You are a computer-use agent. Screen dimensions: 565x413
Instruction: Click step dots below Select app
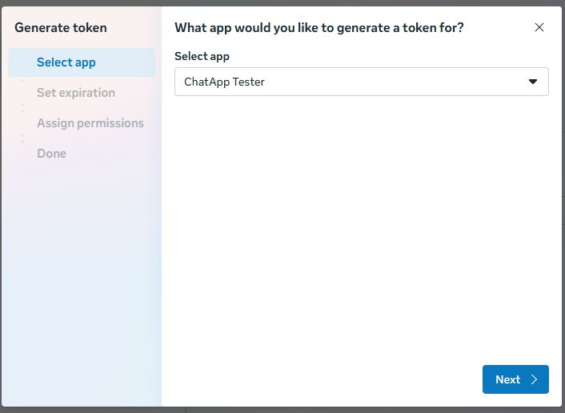click(x=22, y=80)
